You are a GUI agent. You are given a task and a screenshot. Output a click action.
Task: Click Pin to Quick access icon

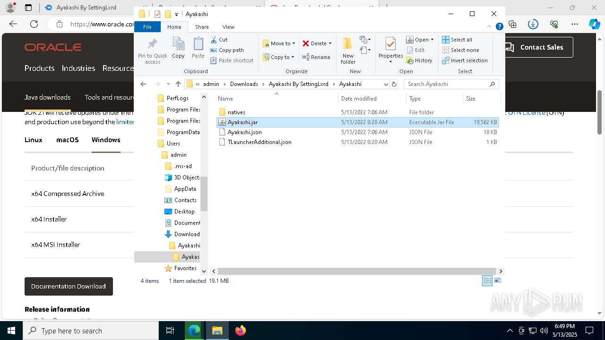pos(152,51)
